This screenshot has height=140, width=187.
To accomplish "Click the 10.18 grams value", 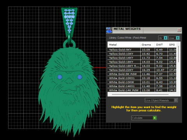I will [x=146, y=78].
